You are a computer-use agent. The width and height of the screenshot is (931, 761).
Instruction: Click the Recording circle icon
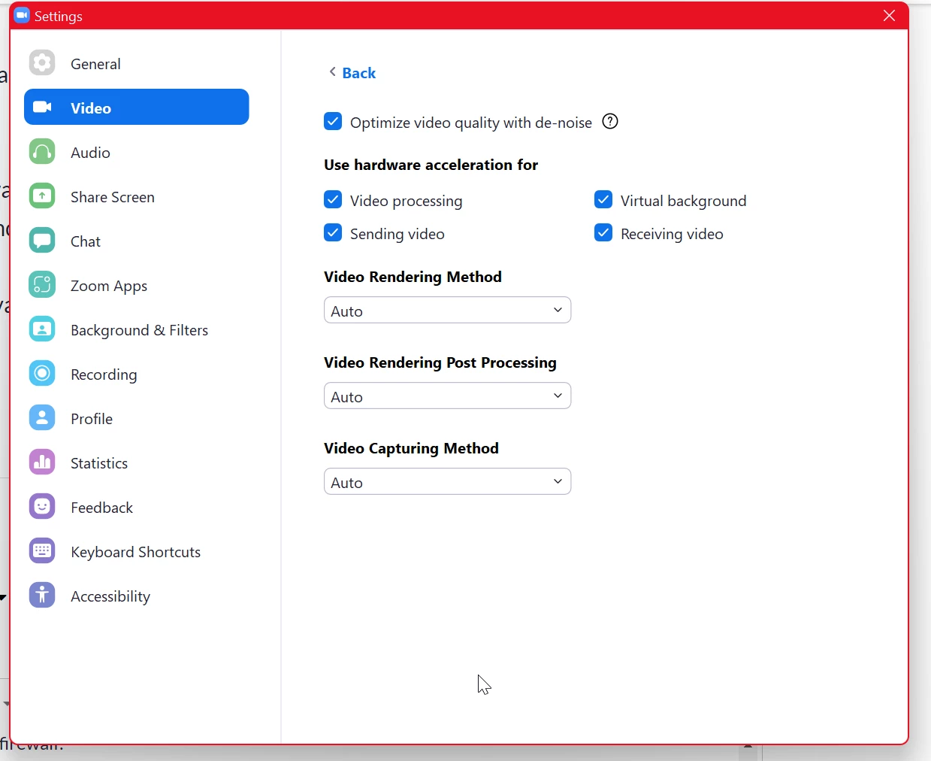pos(42,373)
